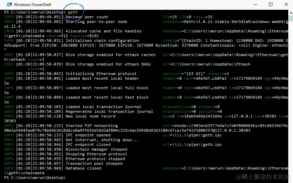This screenshot has width=293, height=183.
Task: Click 'Loaded local transaction journal' text
Action: [x=103, y=107]
